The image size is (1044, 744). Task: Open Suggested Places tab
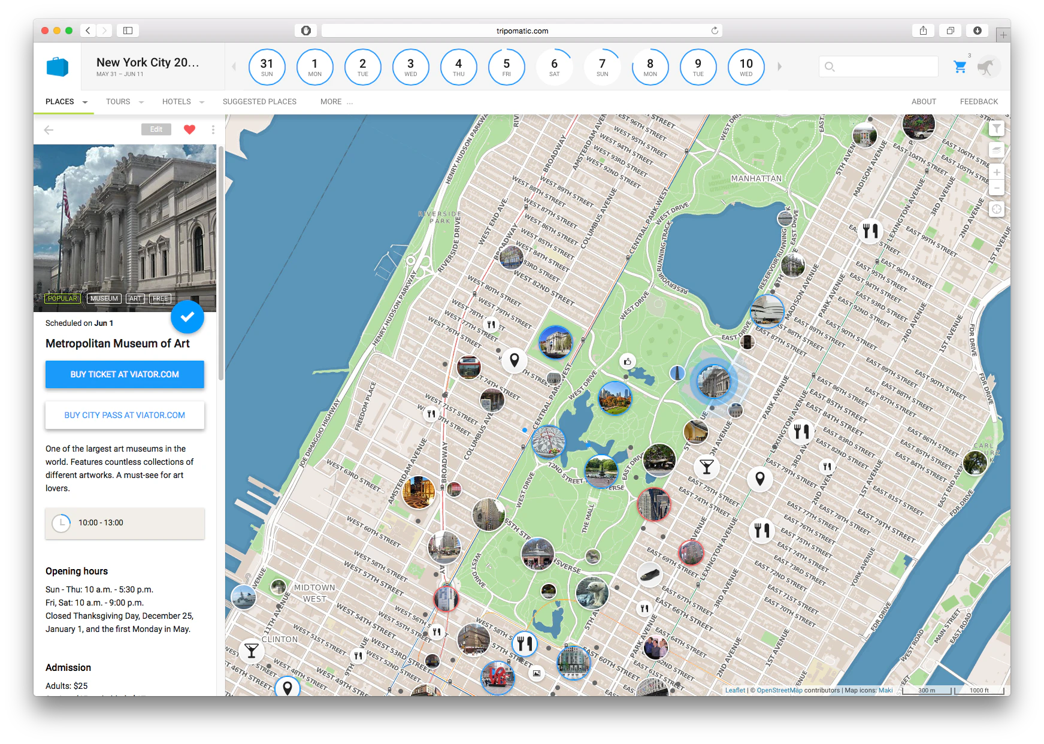pyautogui.click(x=259, y=102)
